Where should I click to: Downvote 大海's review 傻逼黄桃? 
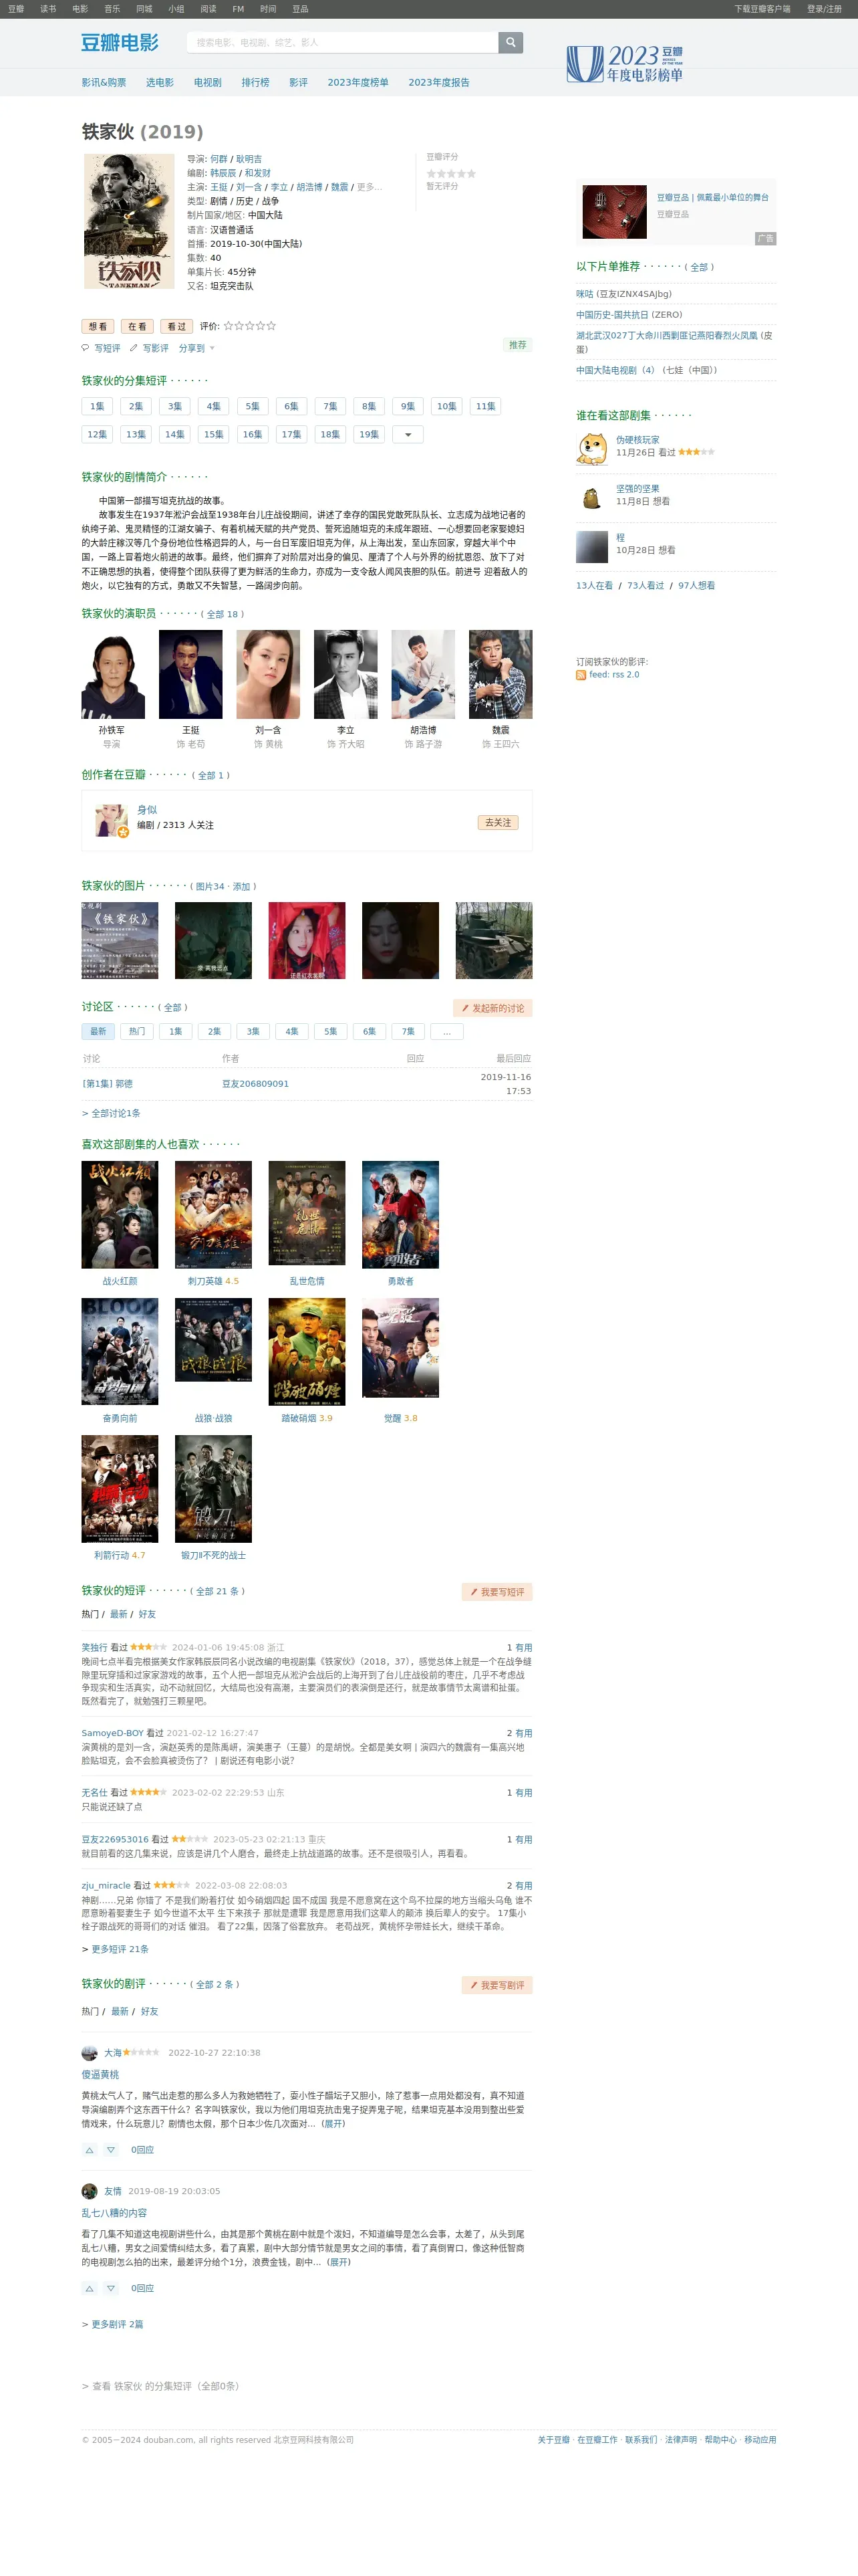point(111,2150)
